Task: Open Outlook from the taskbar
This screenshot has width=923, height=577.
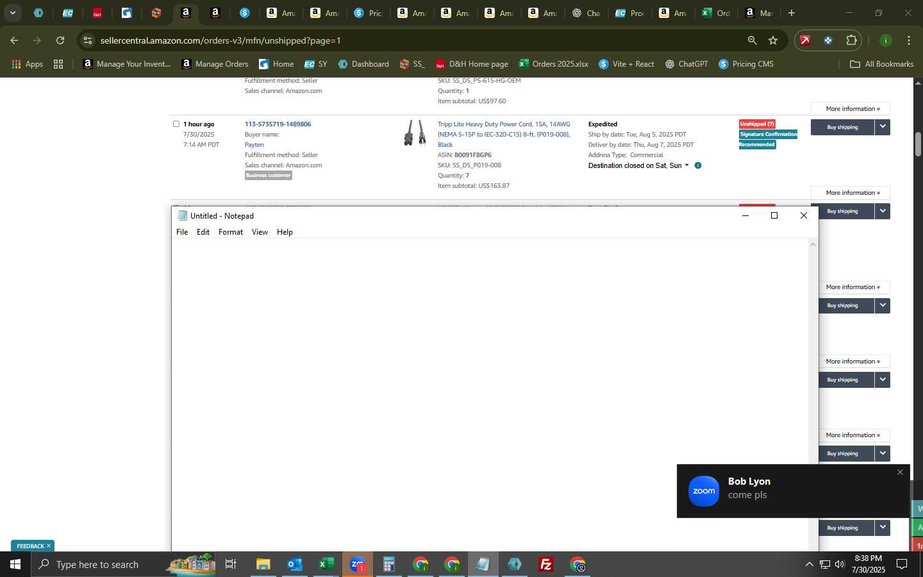Action: [x=294, y=564]
